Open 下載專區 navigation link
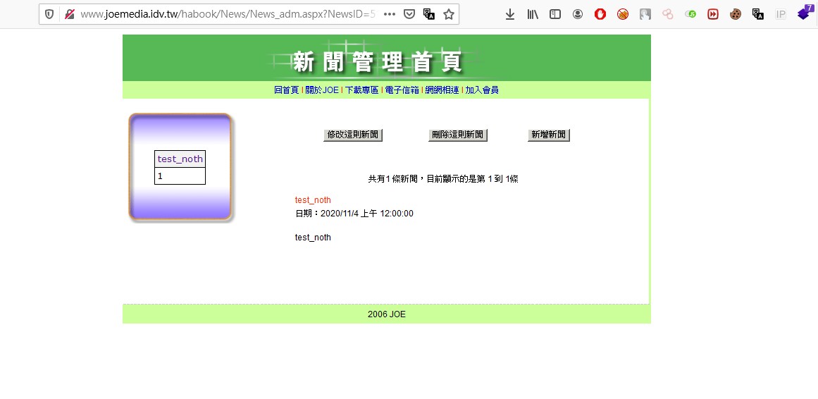 click(x=361, y=90)
